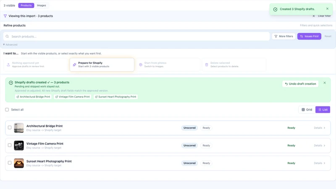Open Details for Vintage Film Camera Print
The image size is (336, 189).
click(x=320, y=145)
